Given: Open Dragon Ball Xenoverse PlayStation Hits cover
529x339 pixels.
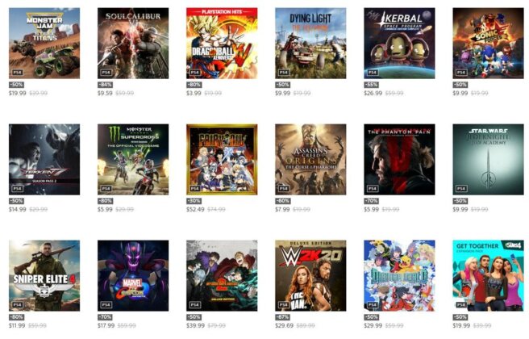Looking at the screenshot, I should point(222,44).
